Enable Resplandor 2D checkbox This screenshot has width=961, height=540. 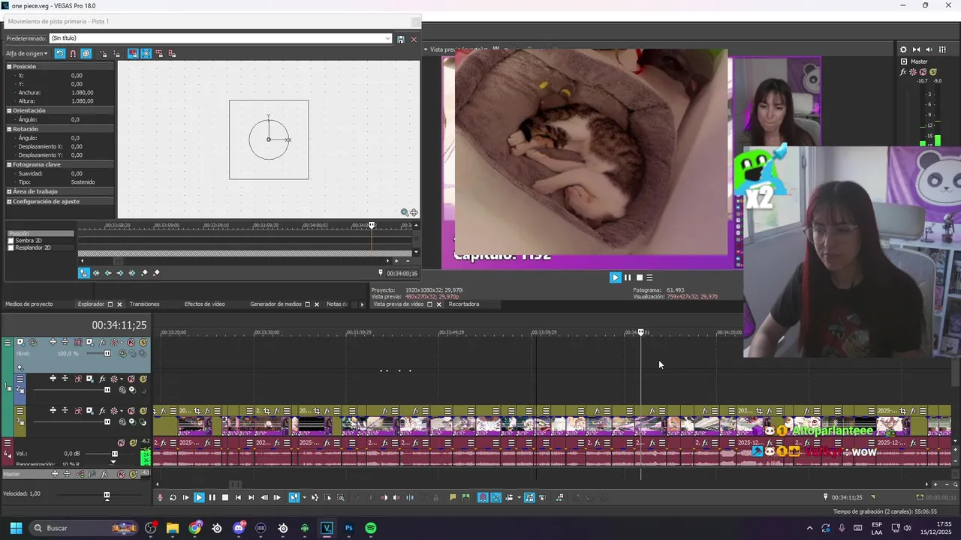tap(11, 247)
